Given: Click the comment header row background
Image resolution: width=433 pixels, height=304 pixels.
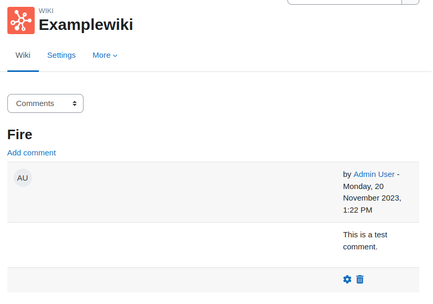Looking at the screenshot, I should pos(213,192).
